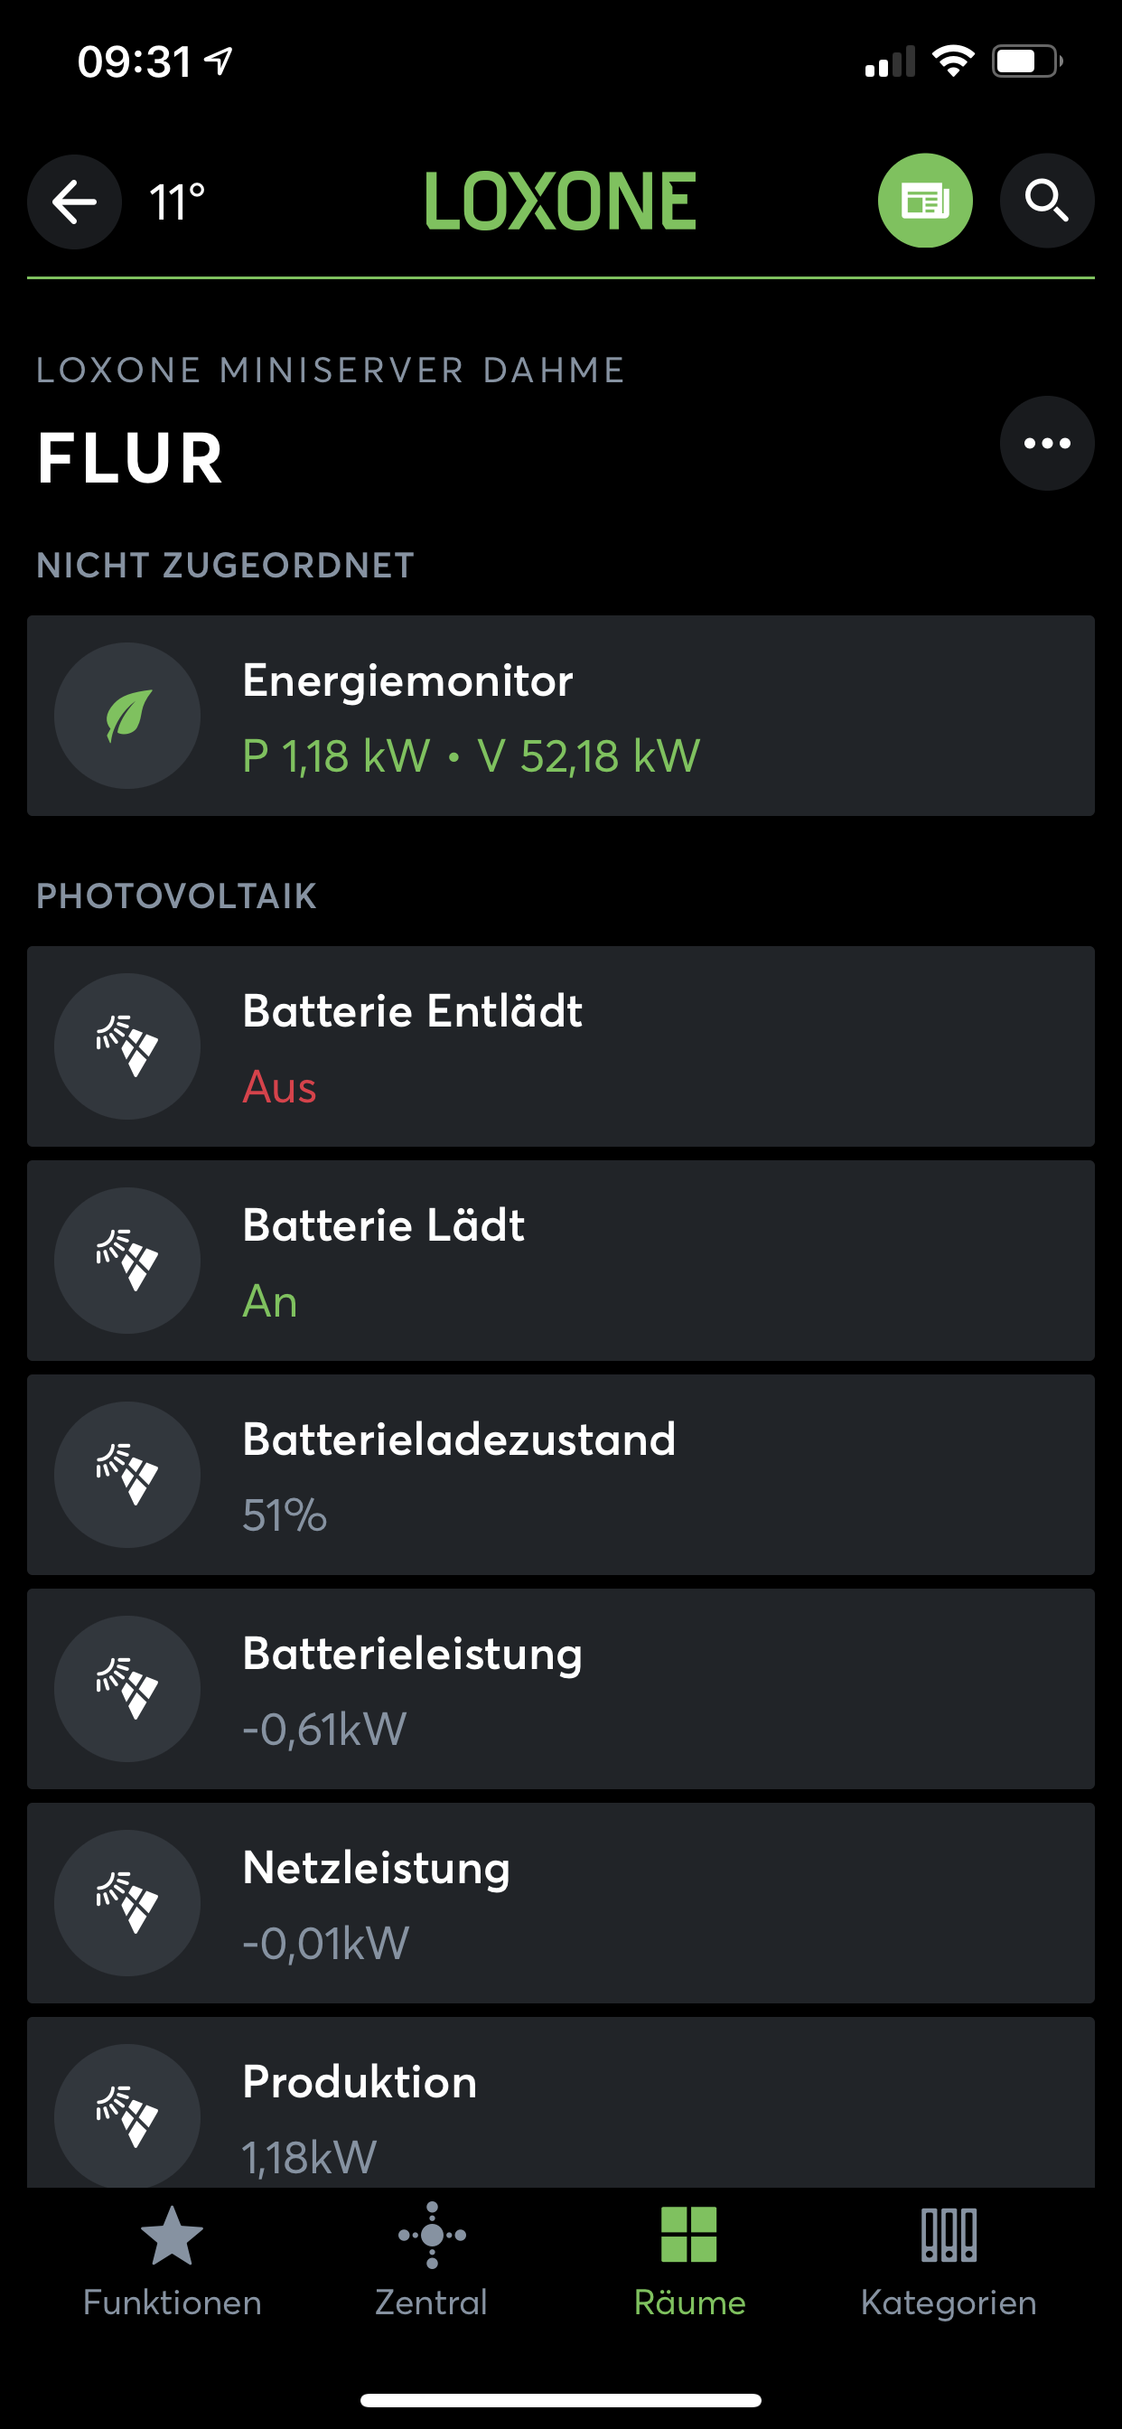Tap the Batterieleistung solar icon
This screenshot has height=2429, width=1122.
pyautogui.click(x=127, y=1688)
